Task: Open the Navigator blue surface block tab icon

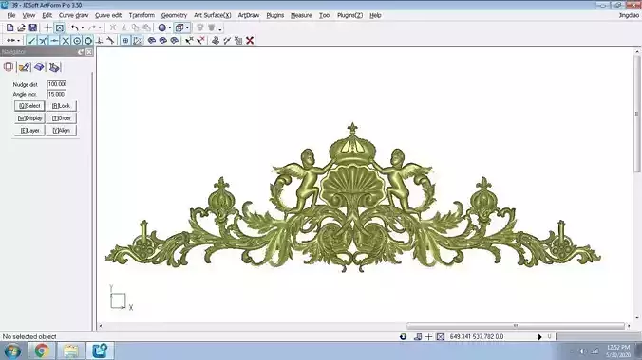Action: 39,67
